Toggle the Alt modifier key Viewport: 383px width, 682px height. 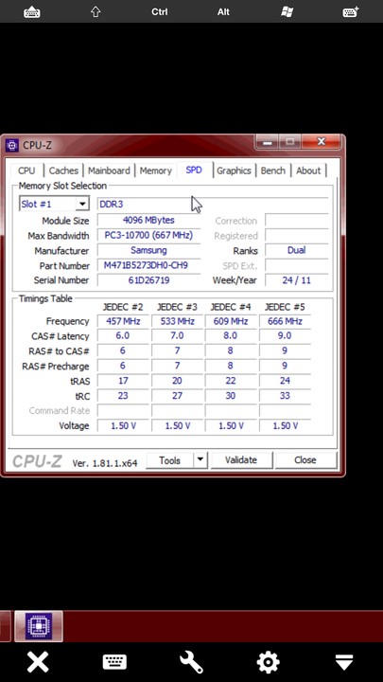223,11
